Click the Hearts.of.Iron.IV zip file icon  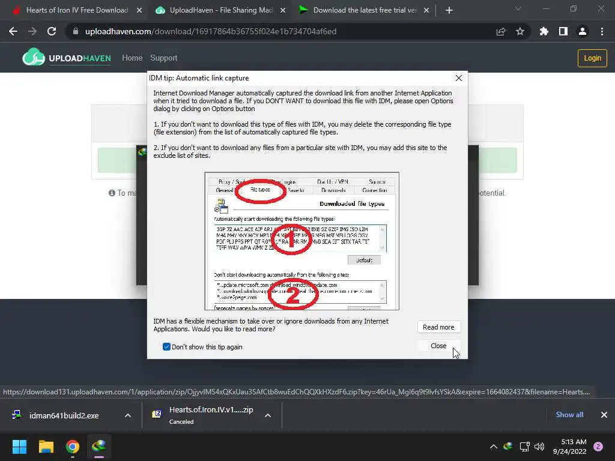tap(157, 414)
